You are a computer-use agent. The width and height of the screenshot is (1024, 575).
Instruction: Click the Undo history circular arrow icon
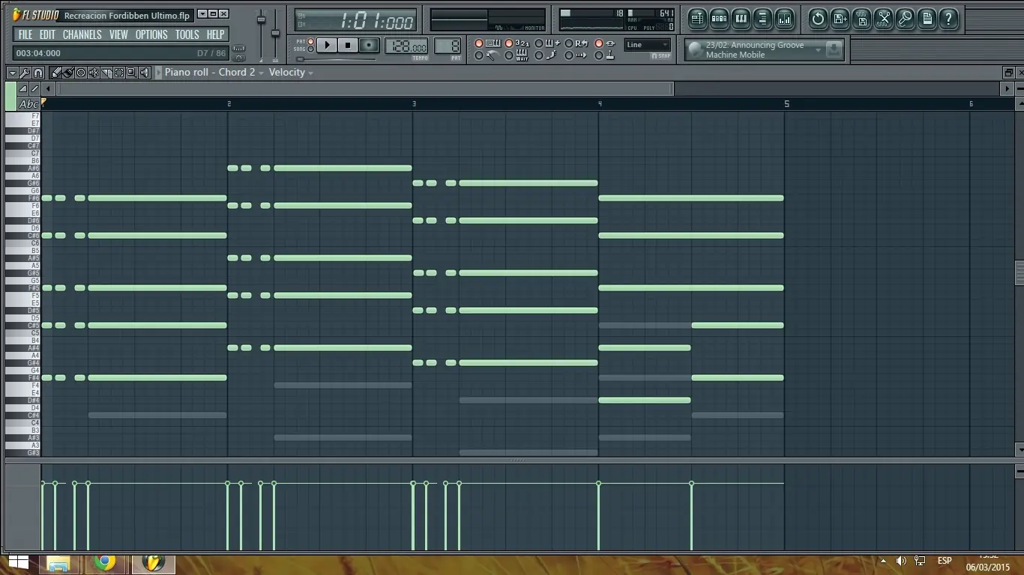click(818, 19)
